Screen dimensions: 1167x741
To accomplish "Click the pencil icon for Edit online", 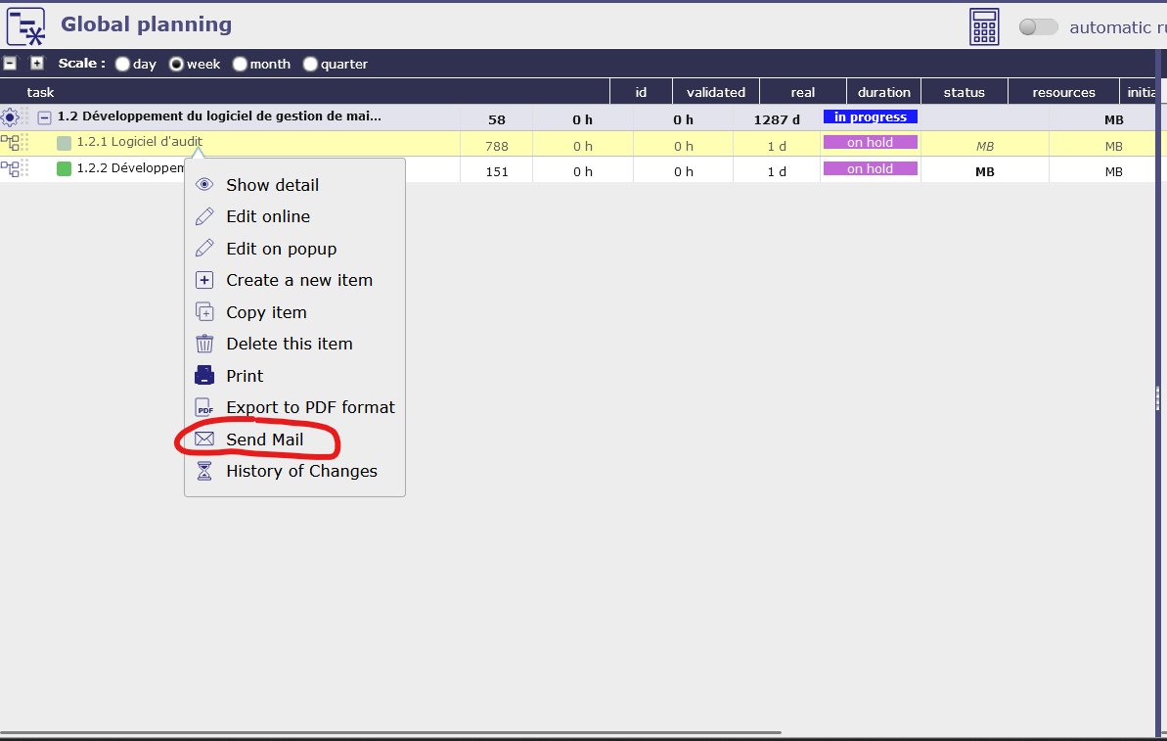I will [x=204, y=216].
